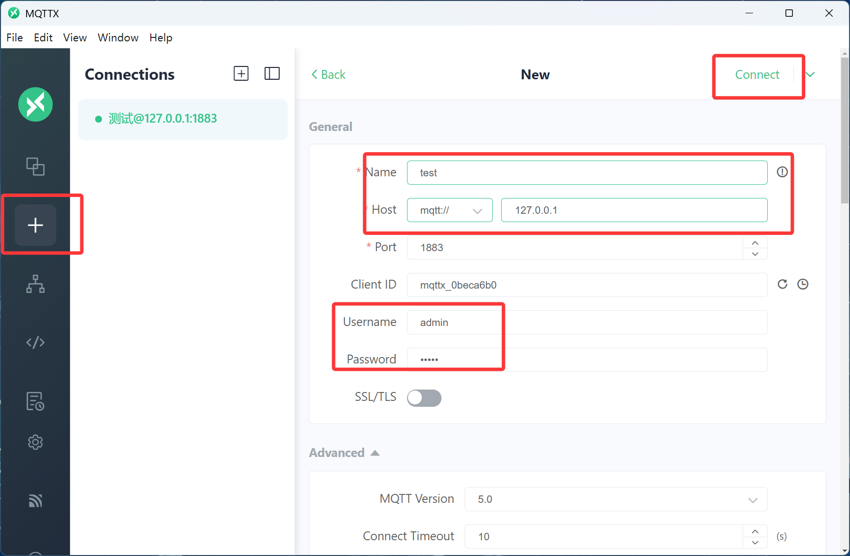Click the Client ID input field
Screen dimensions: 850x556
[x=587, y=285]
